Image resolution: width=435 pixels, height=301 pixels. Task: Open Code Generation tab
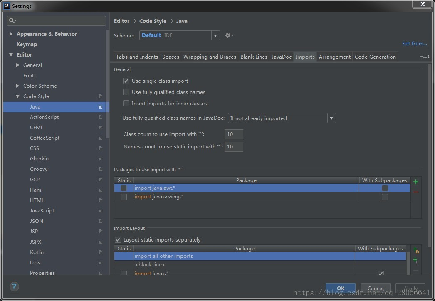[375, 57]
